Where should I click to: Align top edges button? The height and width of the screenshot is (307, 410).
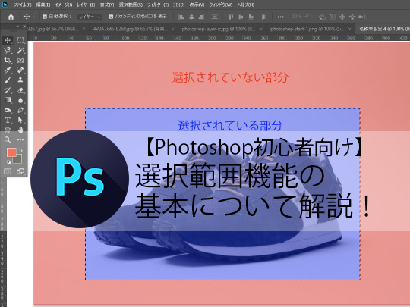tap(231, 17)
